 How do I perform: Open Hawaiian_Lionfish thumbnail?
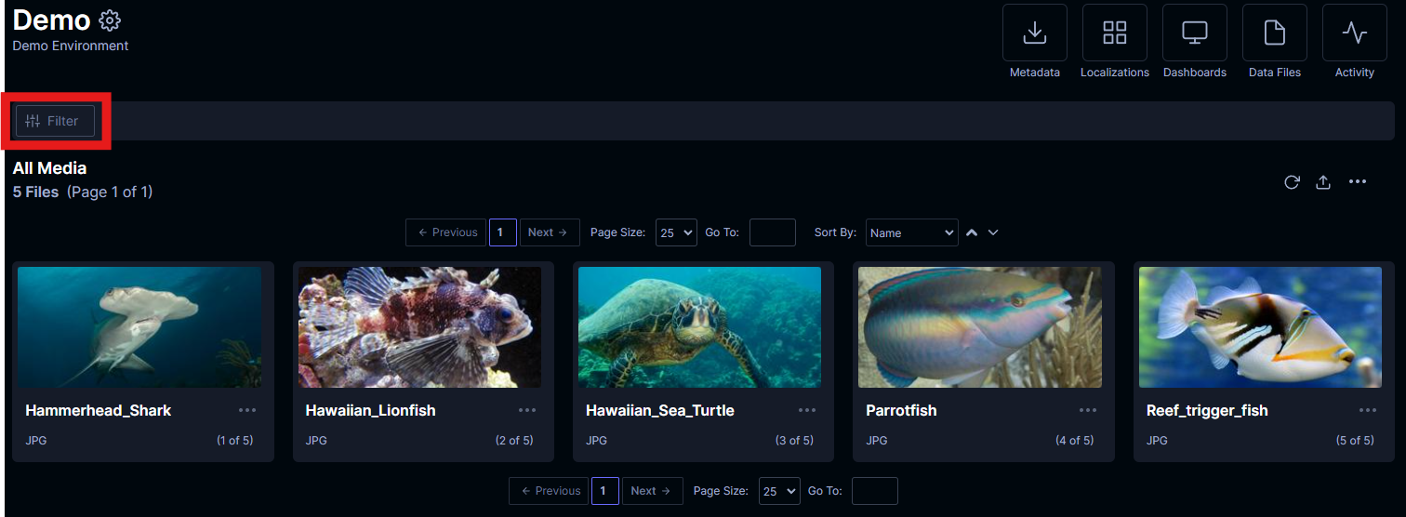coord(419,327)
